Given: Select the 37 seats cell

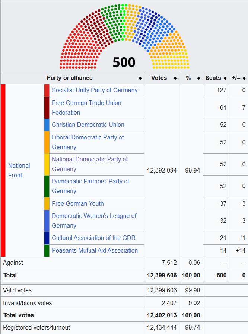Looking at the screenshot, I should (x=216, y=204).
